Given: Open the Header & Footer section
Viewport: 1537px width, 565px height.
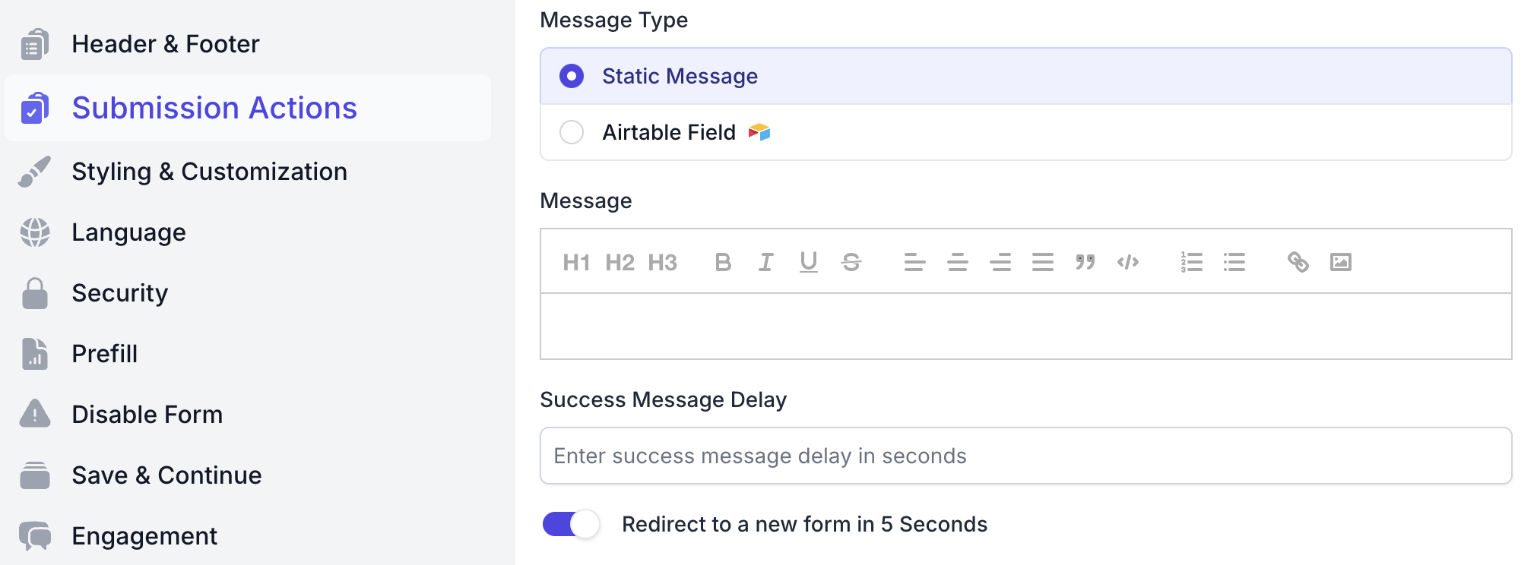Looking at the screenshot, I should (x=165, y=44).
